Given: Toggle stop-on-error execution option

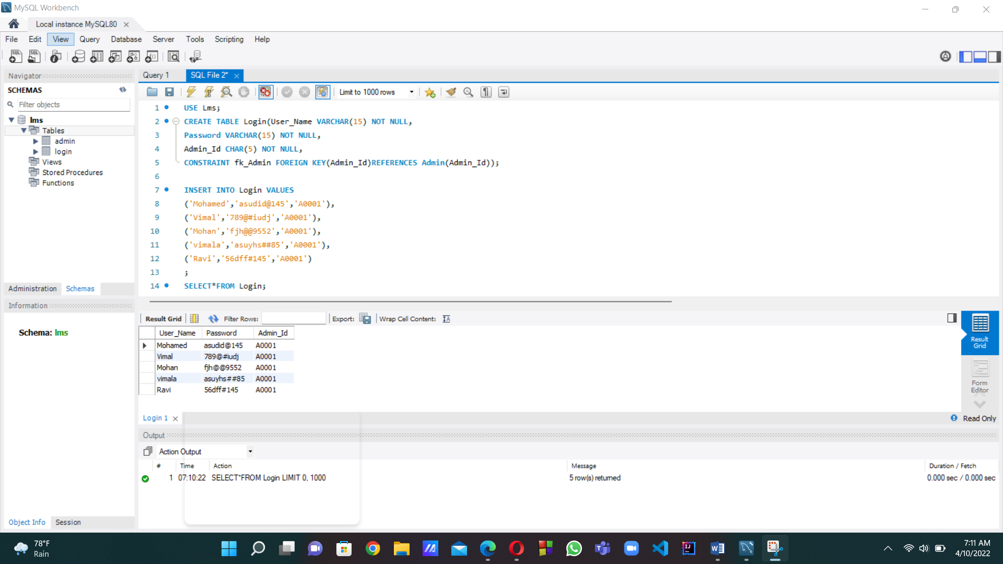Looking at the screenshot, I should pos(265,92).
